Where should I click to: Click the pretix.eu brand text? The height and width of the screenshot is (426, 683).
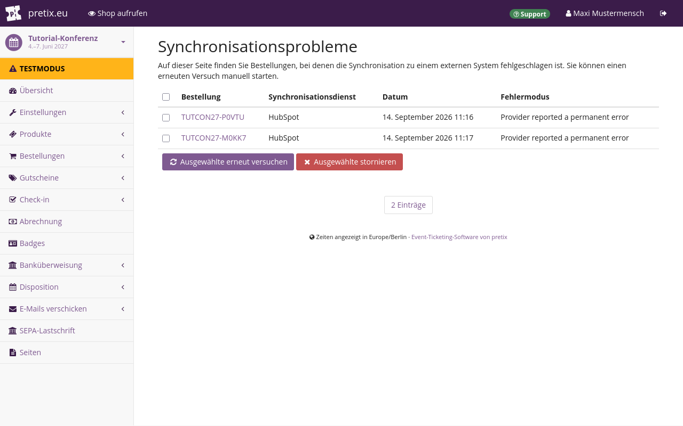click(x=48, y=13)
